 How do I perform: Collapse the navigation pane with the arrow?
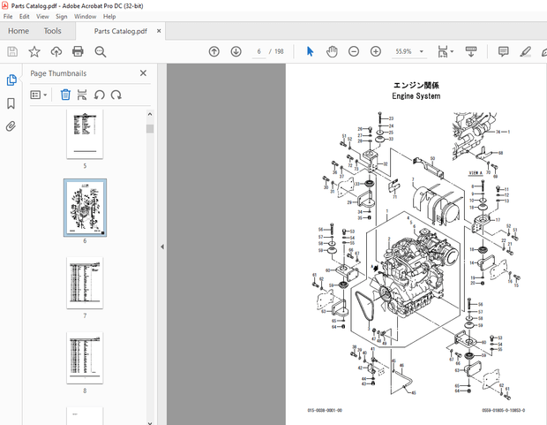click(x=162, y=247)
